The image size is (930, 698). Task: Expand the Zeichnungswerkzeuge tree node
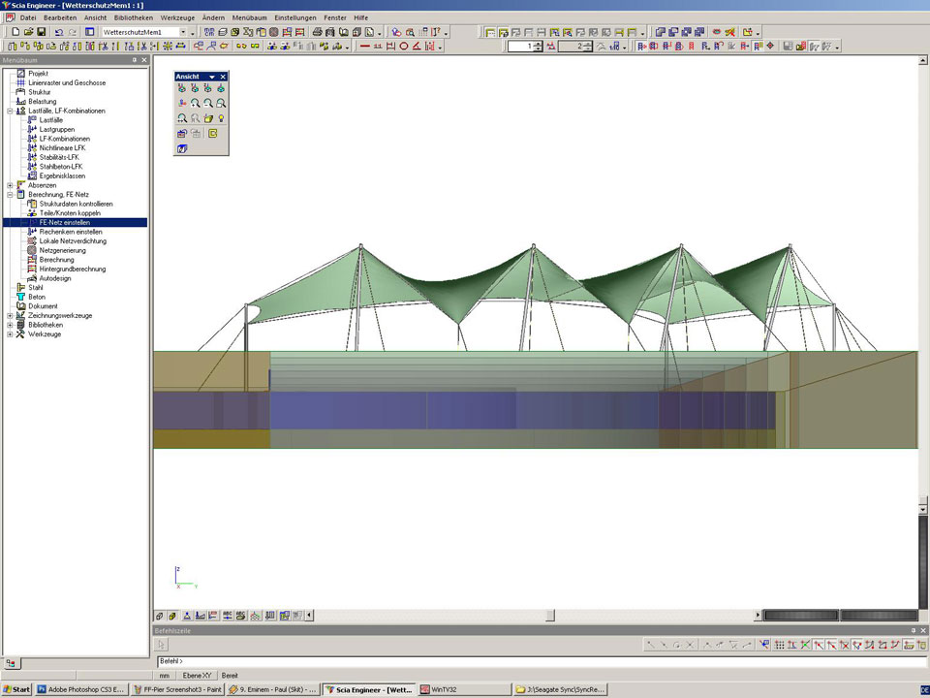tap(10, 315)
